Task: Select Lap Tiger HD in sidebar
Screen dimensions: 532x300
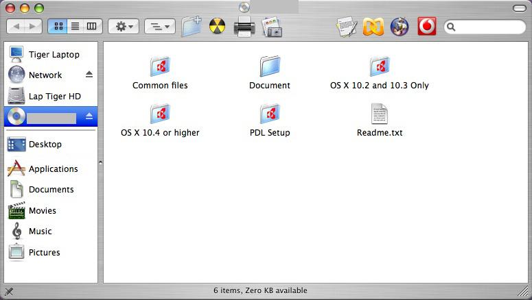Action: click(x=51, y=96)
